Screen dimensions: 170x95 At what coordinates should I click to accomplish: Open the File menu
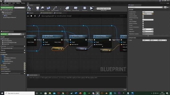pos(2,3)
